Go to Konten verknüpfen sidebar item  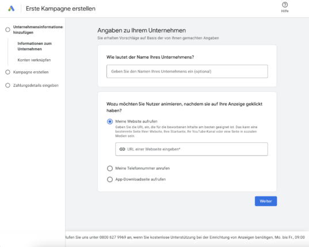tap(34, 60)
